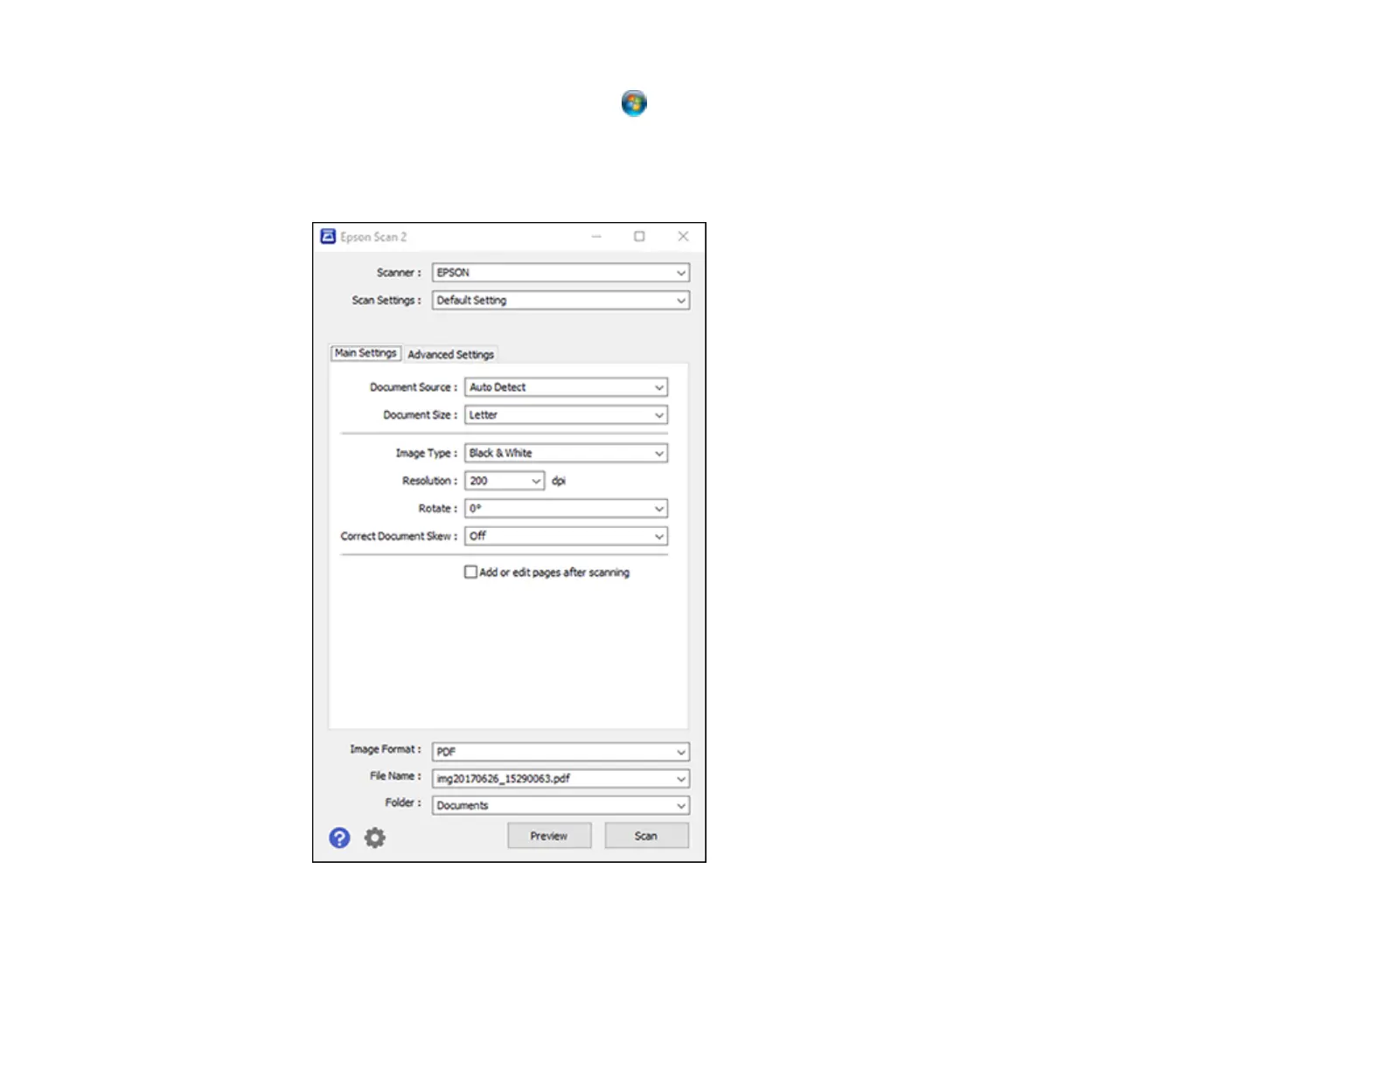Click the Epson Scan 2 window title text
Viewport: 1385px width, 1070px height.
[373, 237]
